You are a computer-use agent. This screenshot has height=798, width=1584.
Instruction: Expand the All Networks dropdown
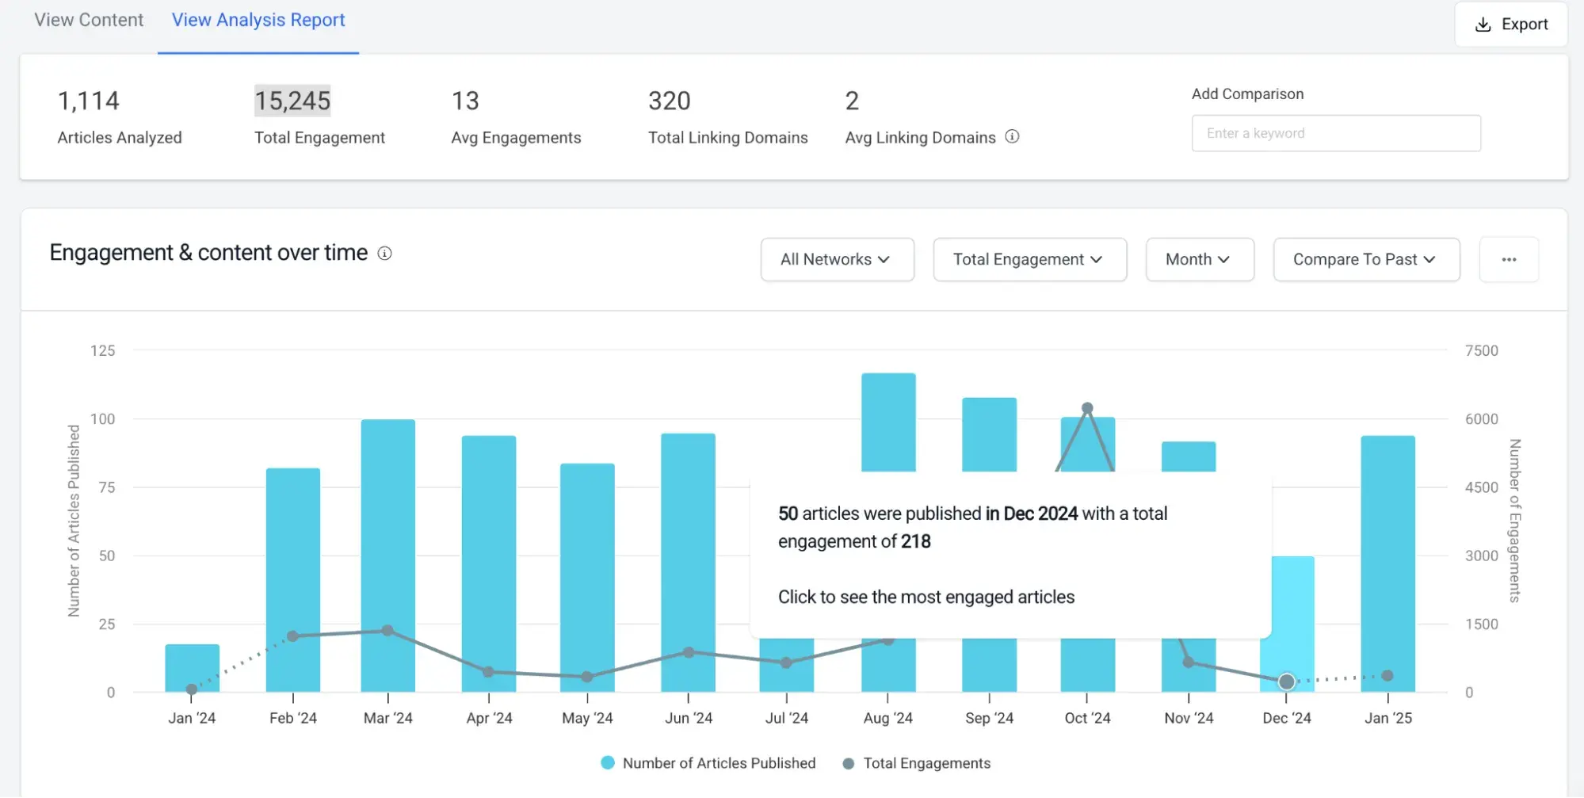tap(837, 260)
